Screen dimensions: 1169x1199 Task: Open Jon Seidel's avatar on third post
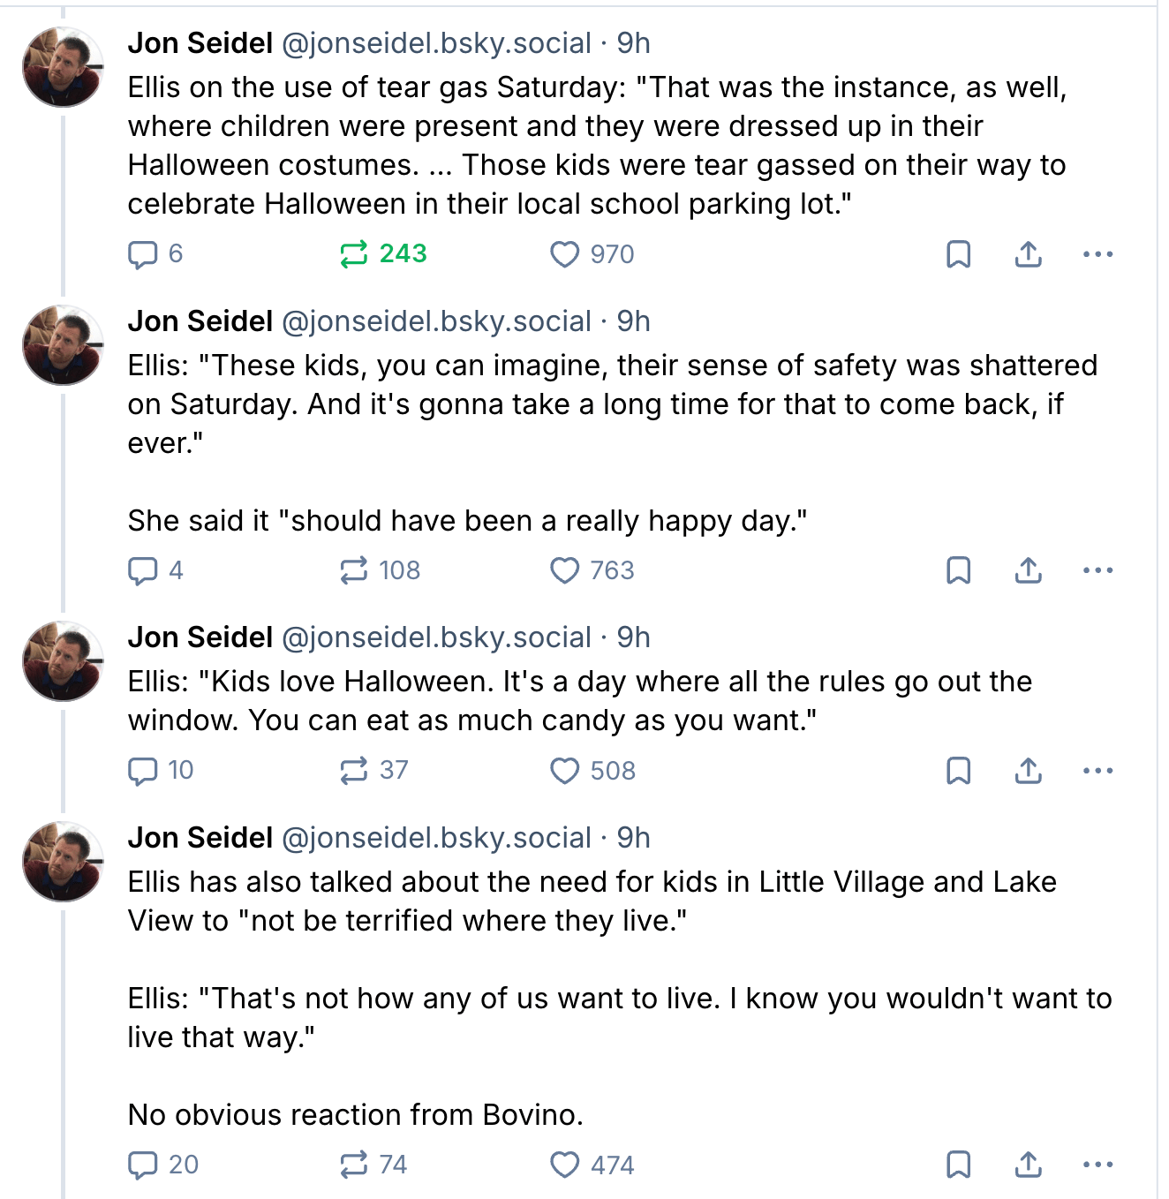point(63,661)
